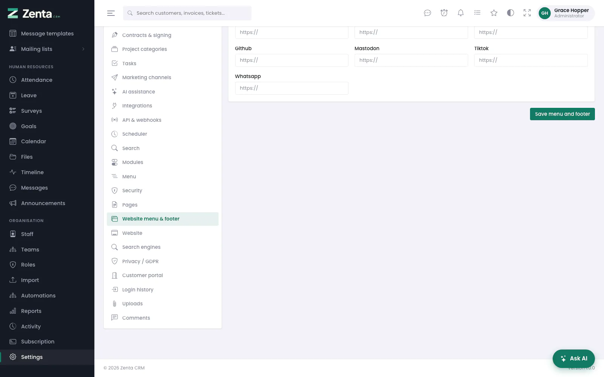Click the API & webhooks broadcast icon
The height and width of the screenshot is (377, 604).
click(114, 120)
